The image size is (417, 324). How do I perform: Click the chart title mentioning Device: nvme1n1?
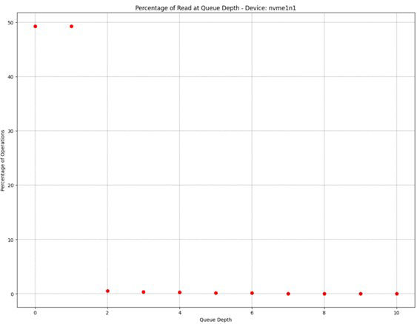tap(216, 8)
